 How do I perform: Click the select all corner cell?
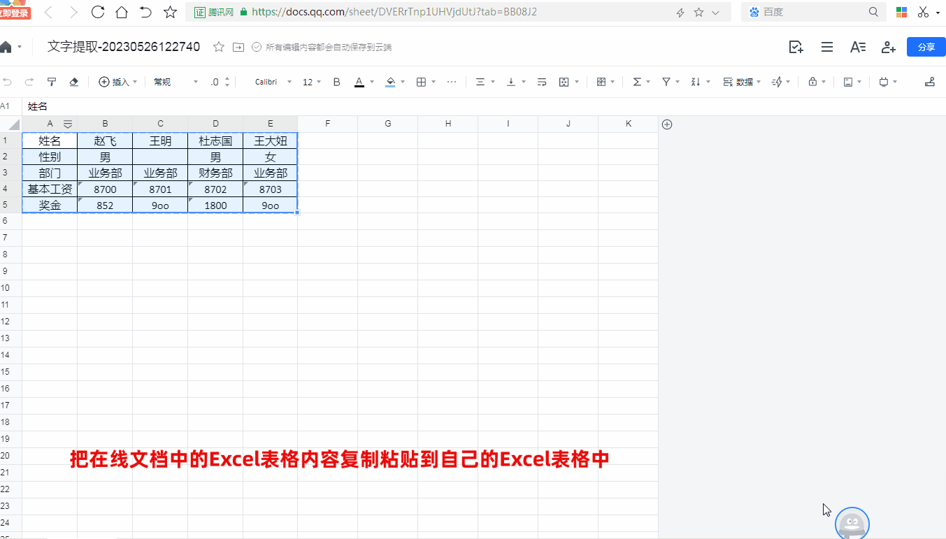coord(10,124)
